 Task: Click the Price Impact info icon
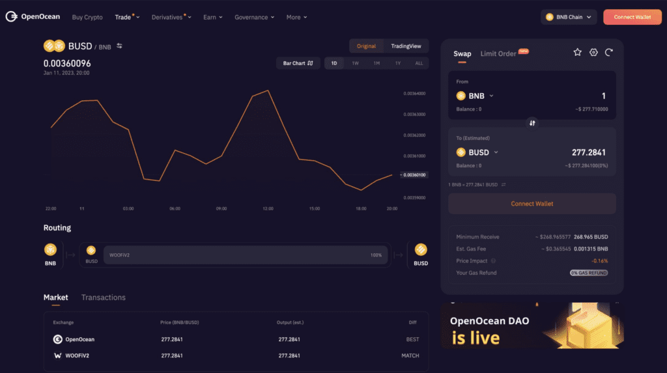point(494,261)
